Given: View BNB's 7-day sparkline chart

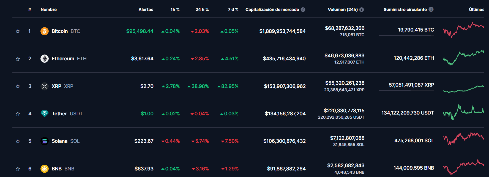Looking at the screenshot, I should click(463, 167).
